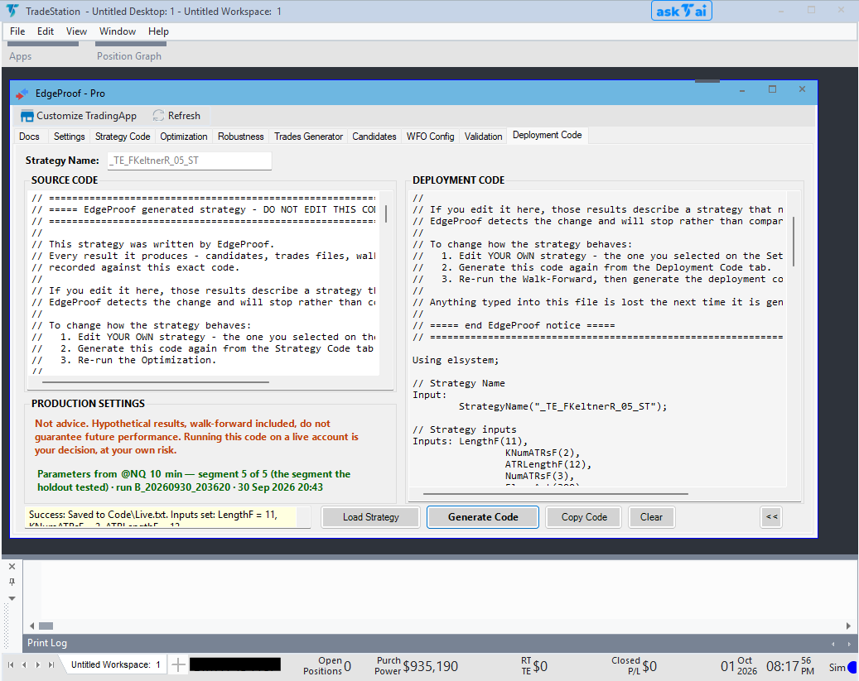Switch to the WFO Config tab
Viewport: 859px width, 681px height.
431,137
